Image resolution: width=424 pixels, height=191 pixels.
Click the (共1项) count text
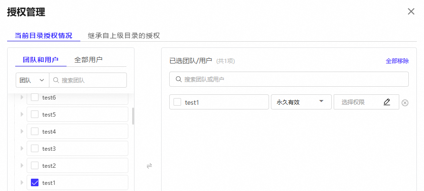226,61
